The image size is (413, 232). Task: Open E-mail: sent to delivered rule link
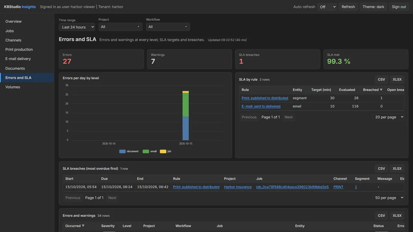(x=261, y=106)
